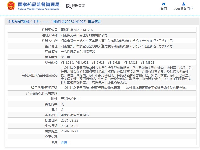The image size is (200, 150).
Task: Click the bulb icon beside 注
Action: pos(53,142)
